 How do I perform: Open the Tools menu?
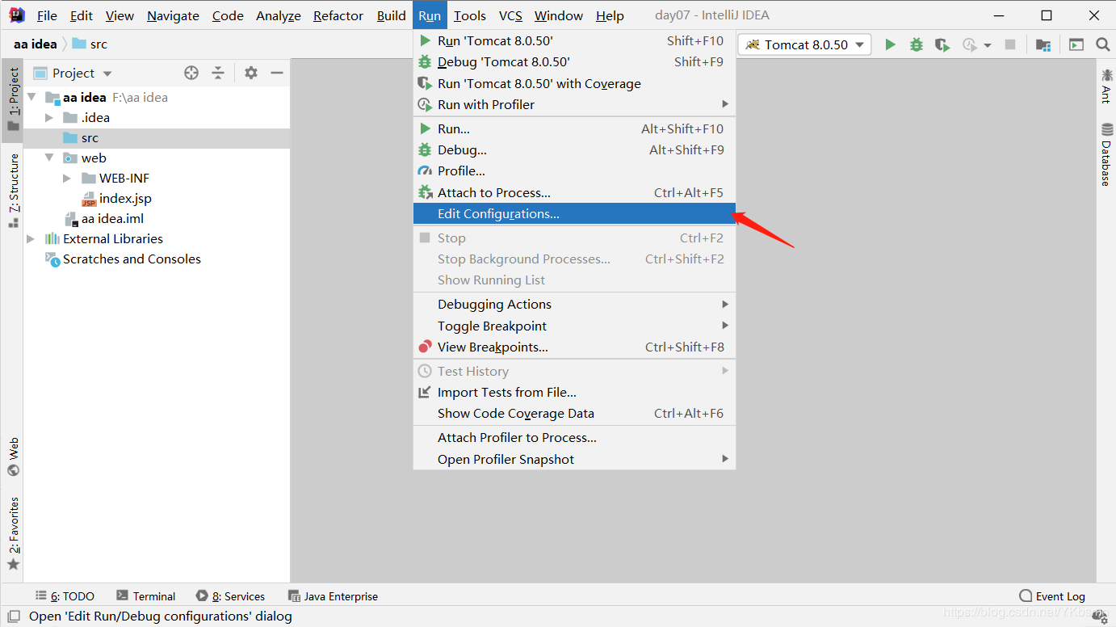click(469, 15)
